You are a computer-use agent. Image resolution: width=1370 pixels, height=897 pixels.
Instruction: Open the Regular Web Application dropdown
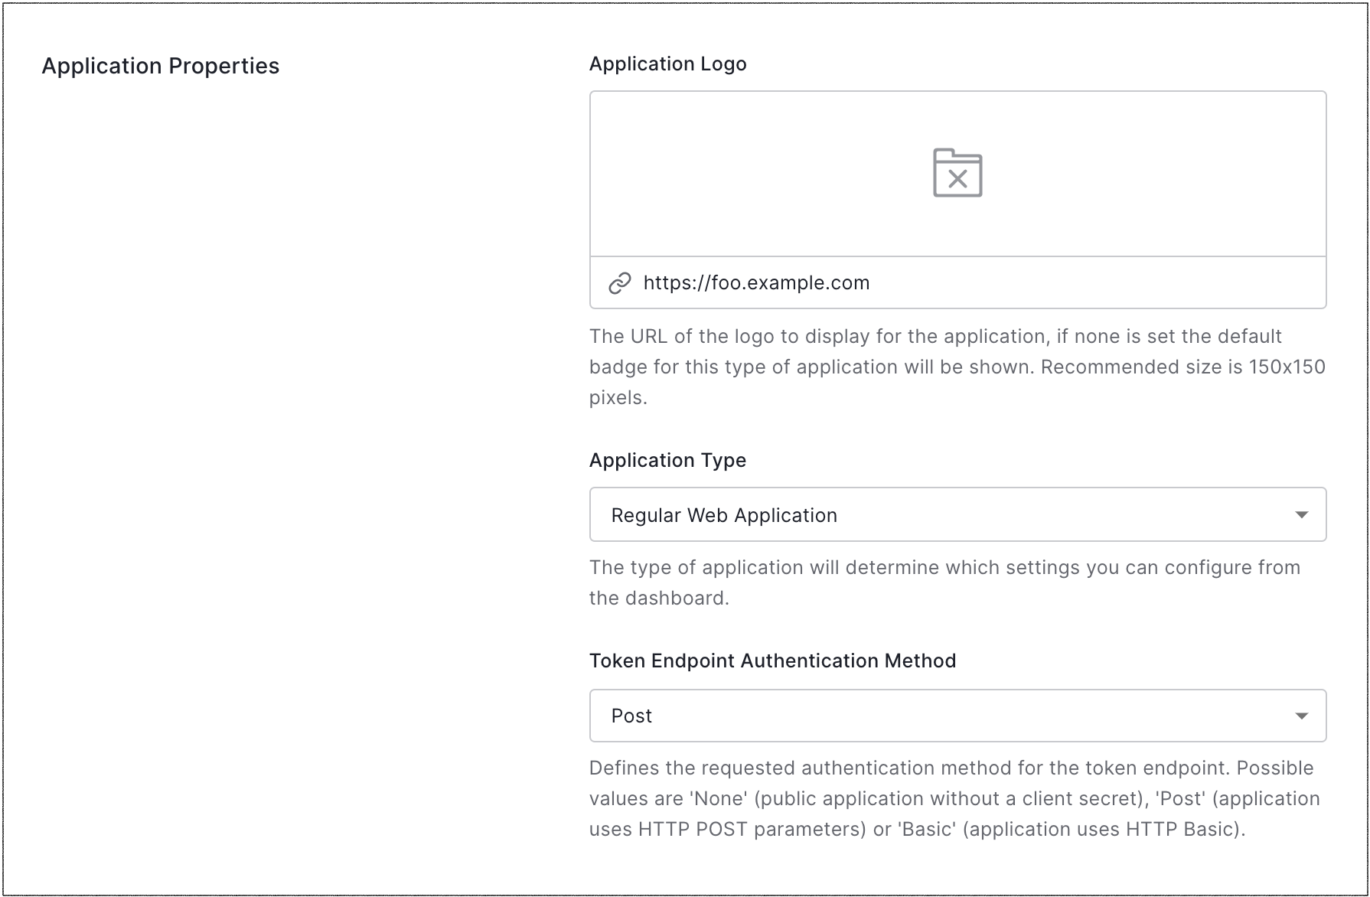[x=918, y=515]
